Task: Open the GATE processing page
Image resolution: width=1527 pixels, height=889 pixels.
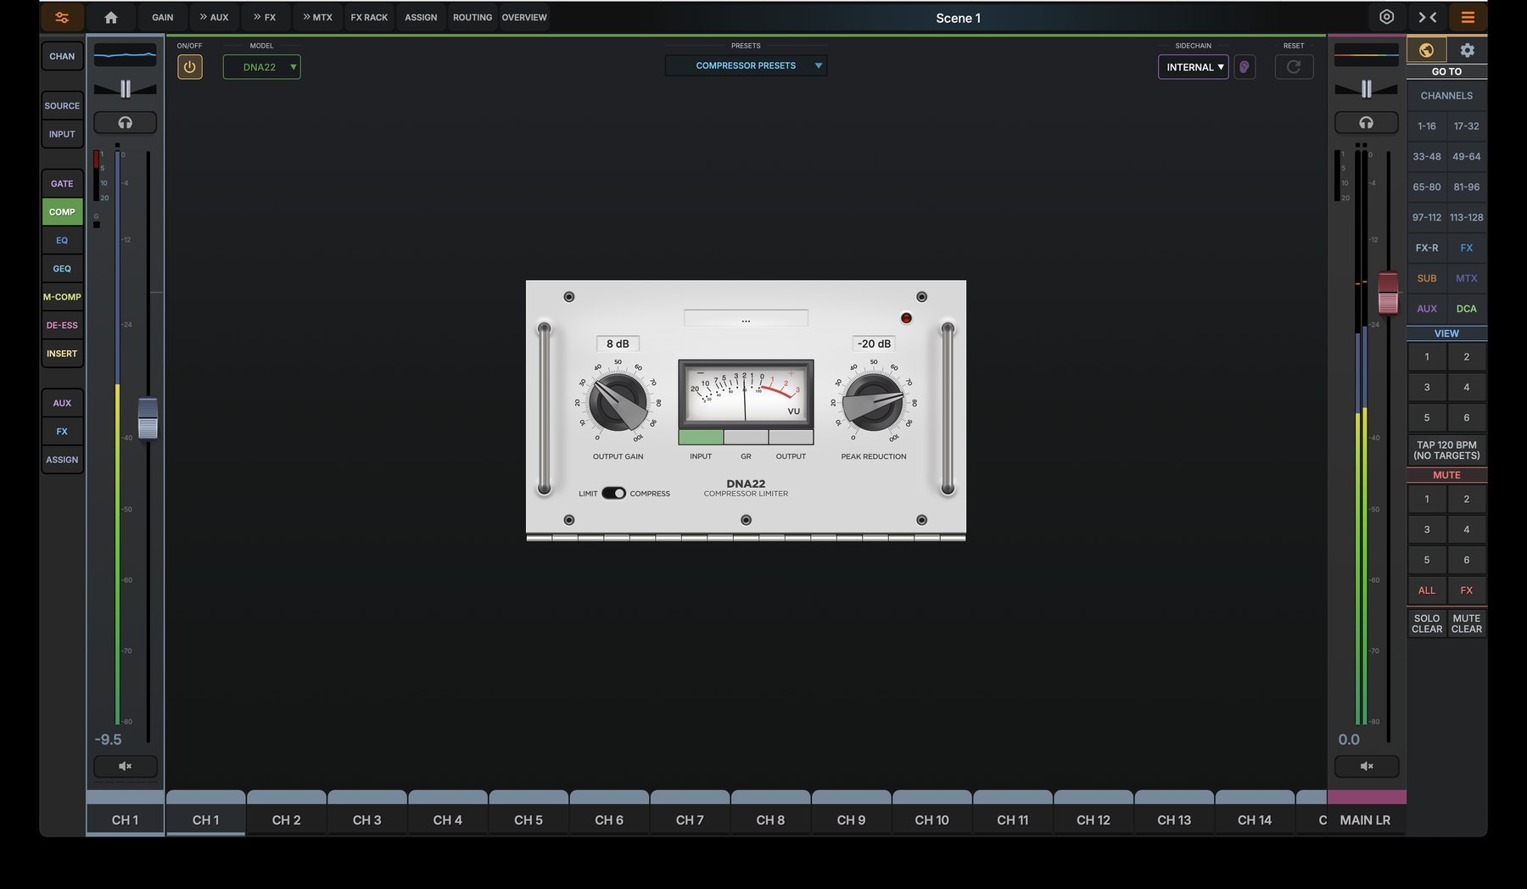Action: pos(62,183)
